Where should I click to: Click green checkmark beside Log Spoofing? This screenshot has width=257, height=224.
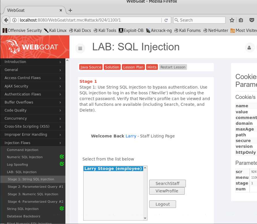(62, 164)
